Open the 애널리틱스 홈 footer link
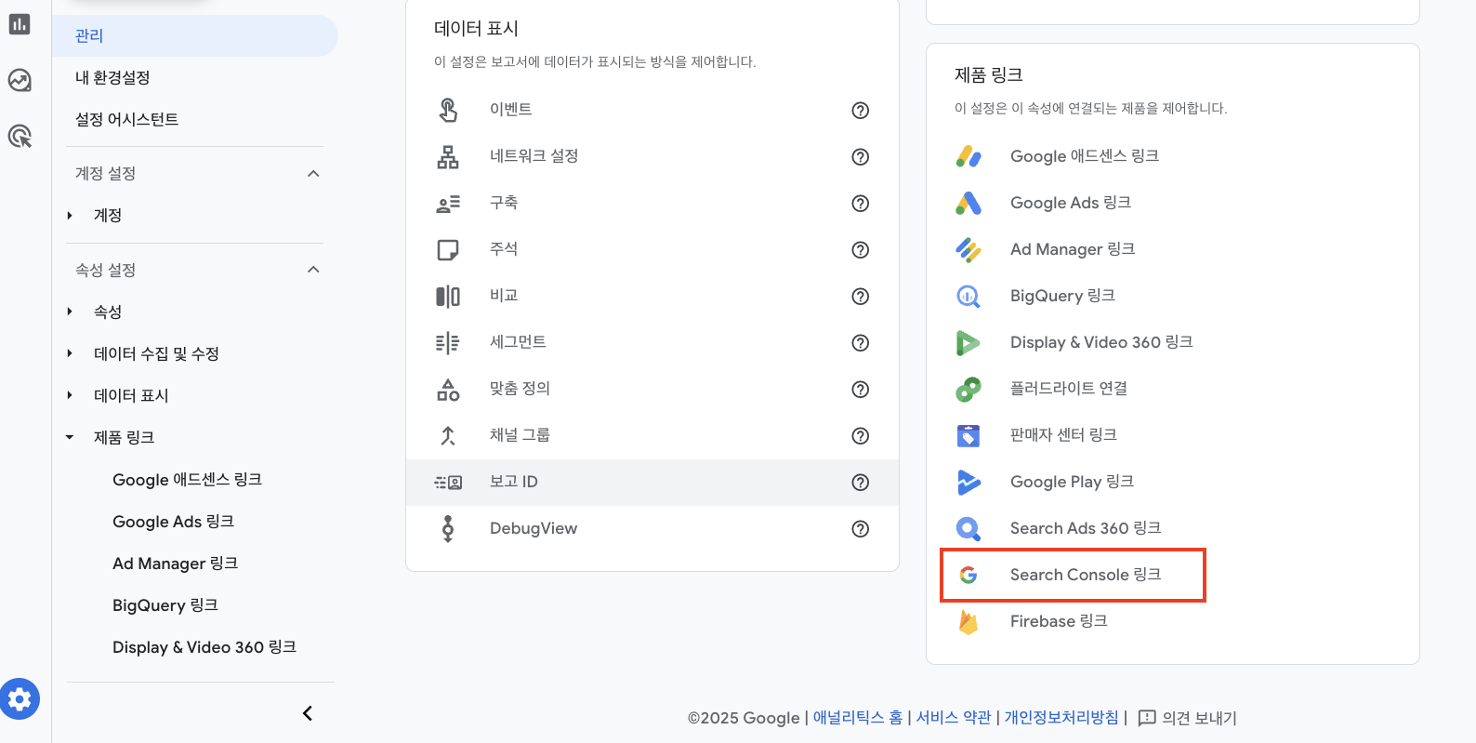This screenshot has height=743, width=1476. click(x=857, y=718)
